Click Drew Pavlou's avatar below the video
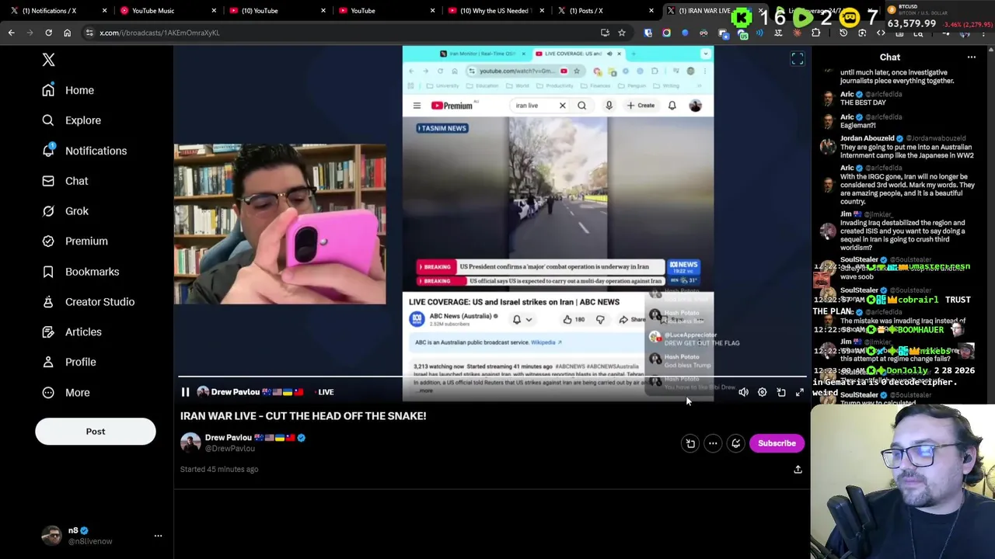 (190, 443)
